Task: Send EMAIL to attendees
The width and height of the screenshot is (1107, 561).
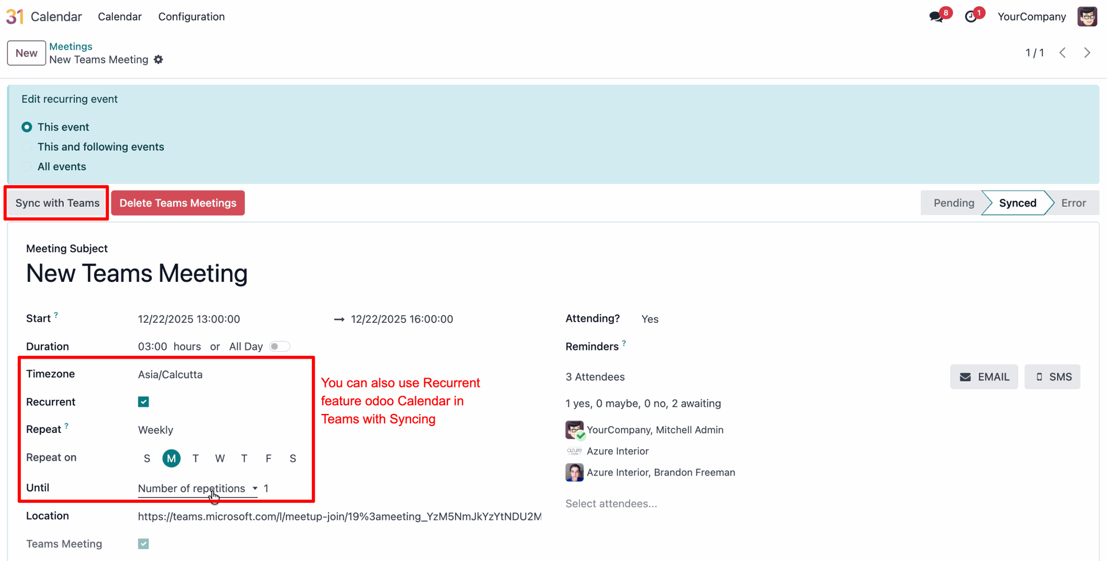Action: tap(984, 377)
